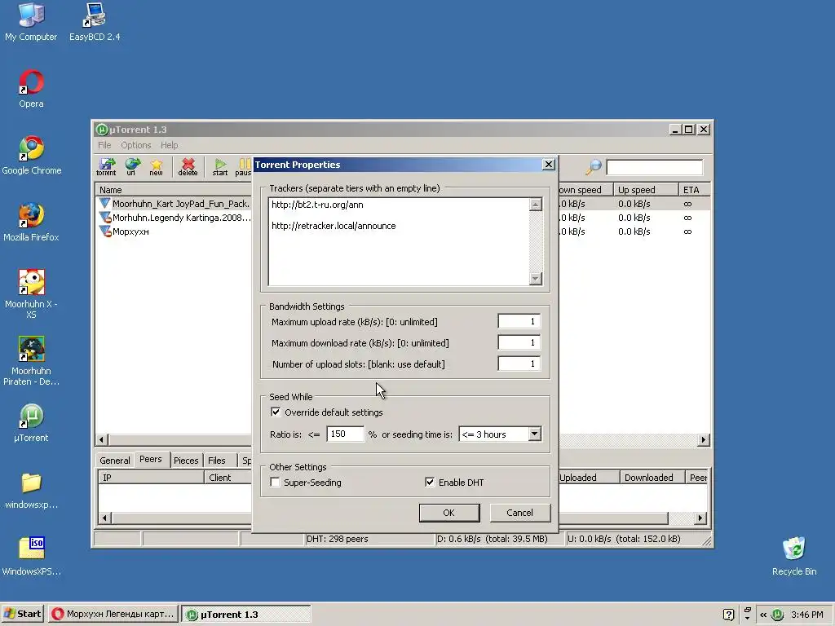Uncheck Enable DHT checkbox
835x626 pixels.
(430, 483)
